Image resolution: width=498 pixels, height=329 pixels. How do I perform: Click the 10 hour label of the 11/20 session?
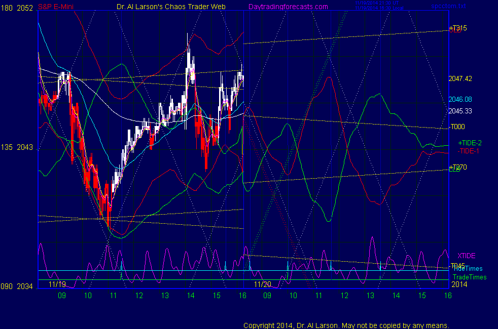pos(293,296)
